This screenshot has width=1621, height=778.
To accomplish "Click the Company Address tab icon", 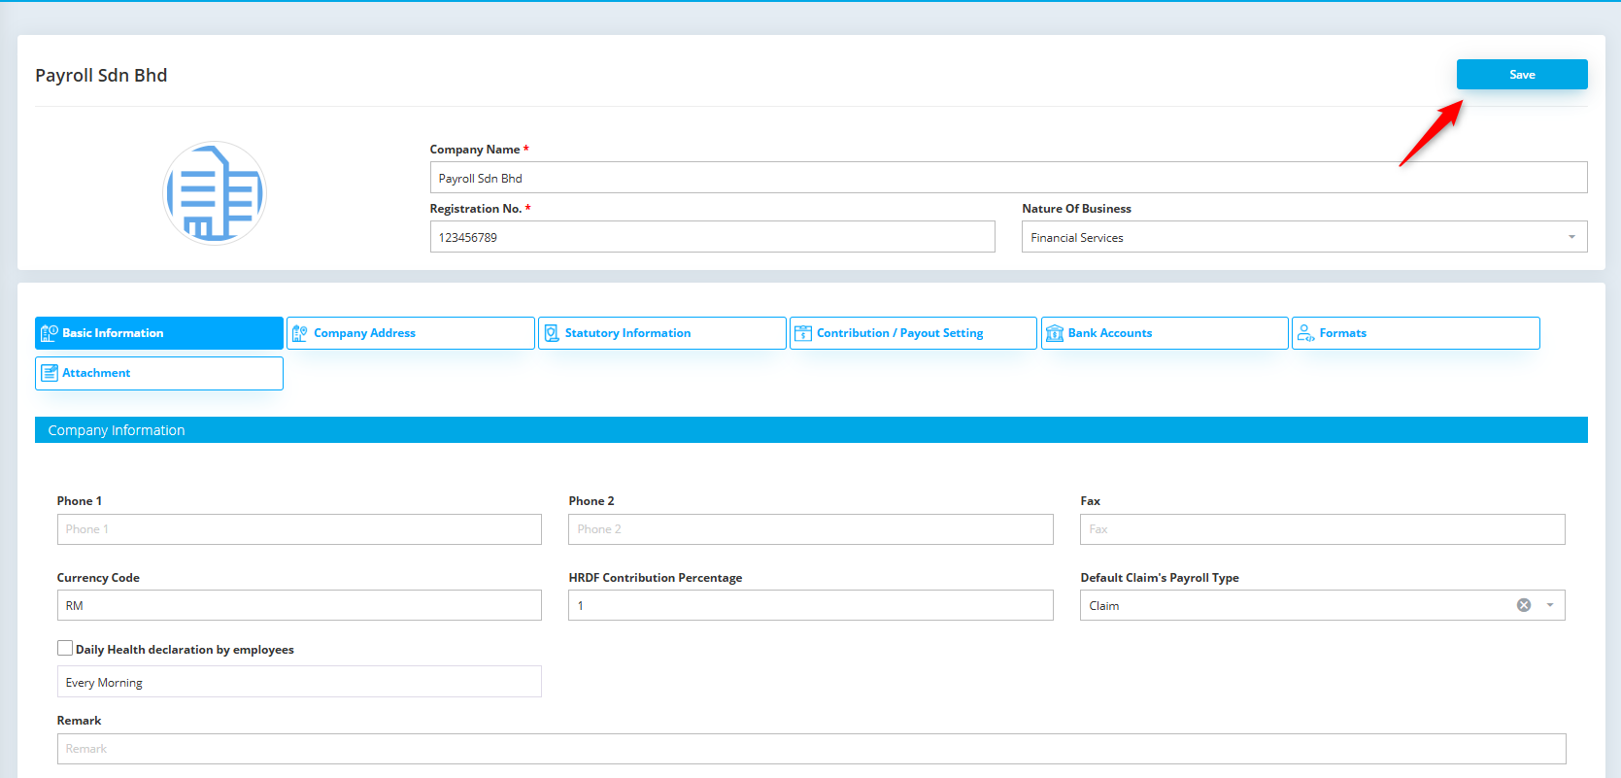I will (300, 333).
